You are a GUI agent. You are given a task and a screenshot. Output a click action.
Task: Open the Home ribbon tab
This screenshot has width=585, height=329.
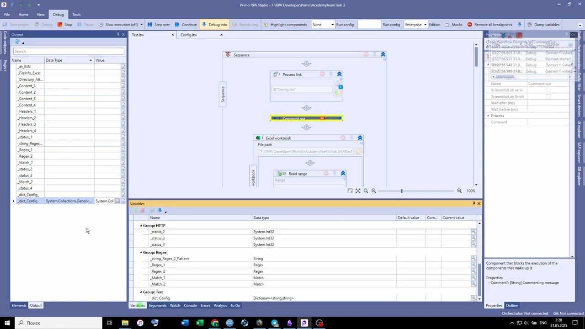(x=23, y=15)
